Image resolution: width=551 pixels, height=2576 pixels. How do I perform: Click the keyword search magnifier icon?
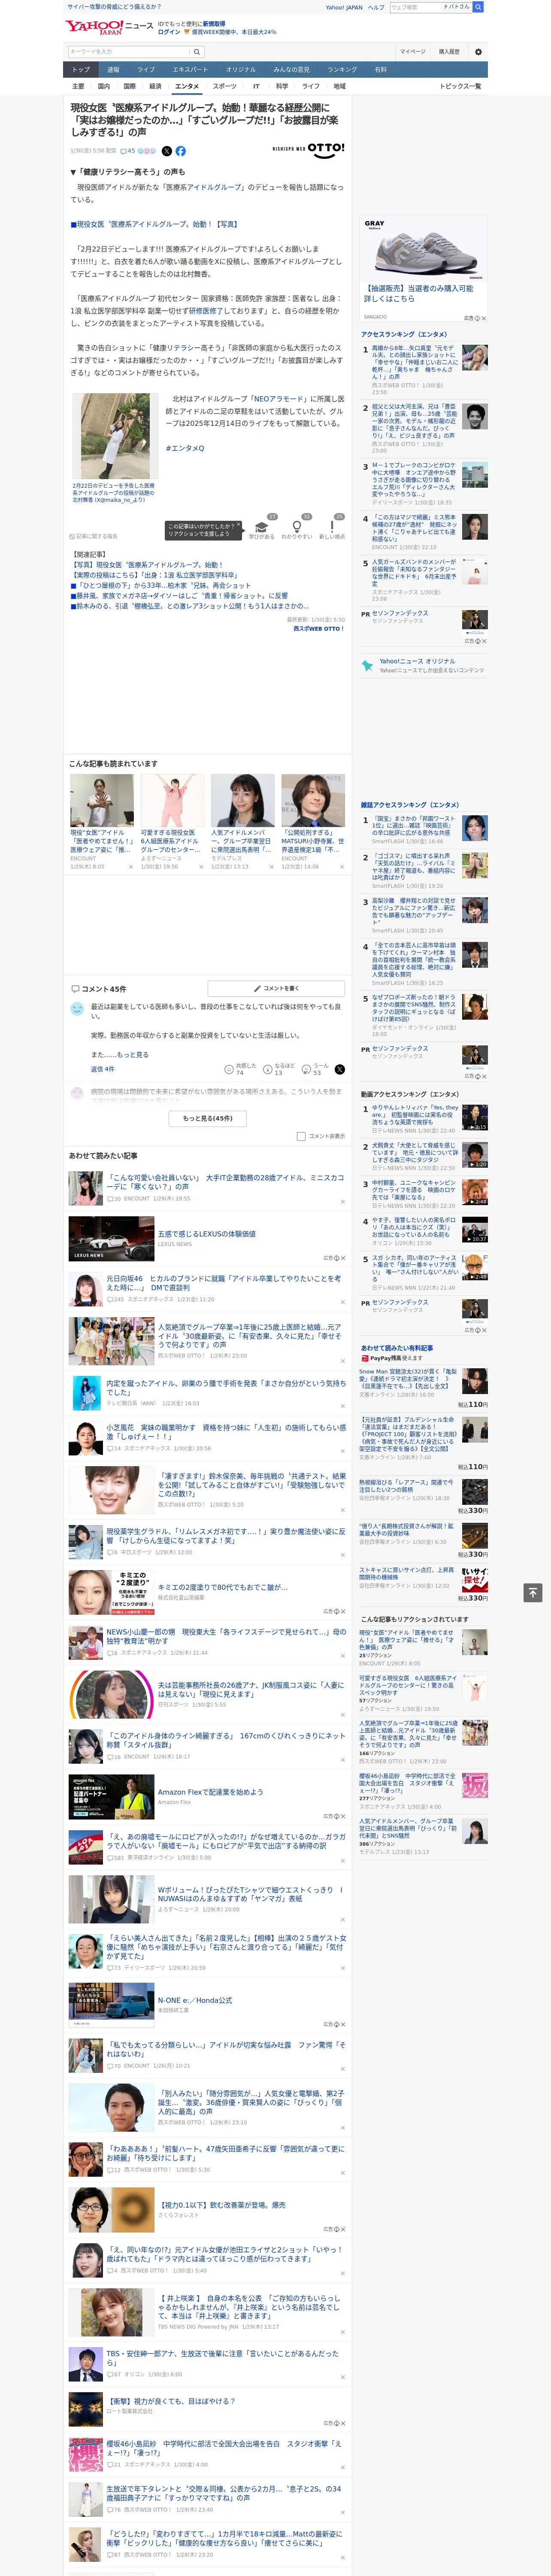pos(197,51)
